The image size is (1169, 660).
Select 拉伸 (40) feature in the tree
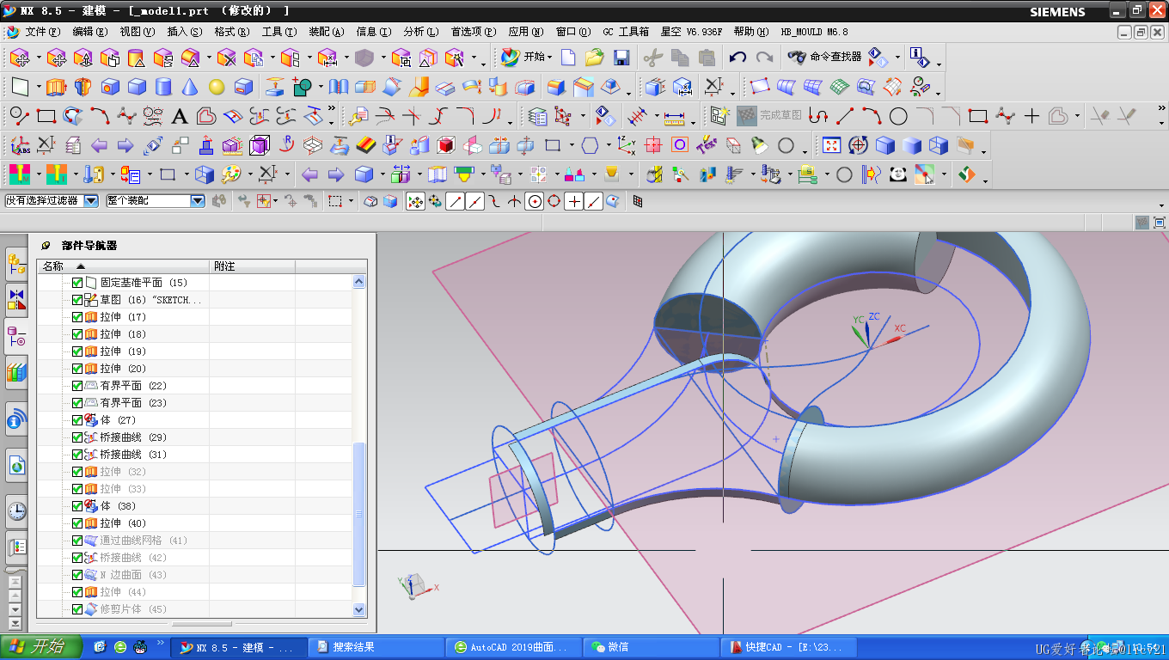tap(123, 523)
